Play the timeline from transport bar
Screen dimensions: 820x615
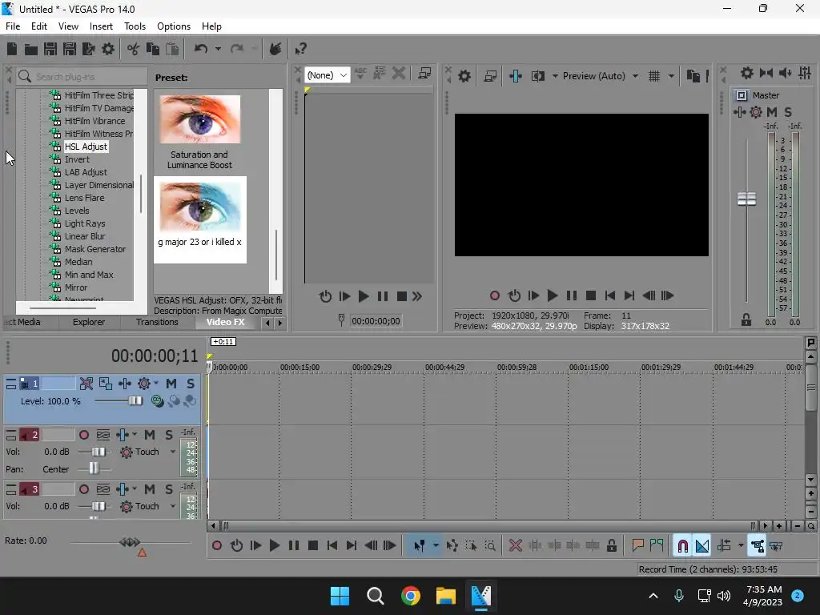(274, 546)
